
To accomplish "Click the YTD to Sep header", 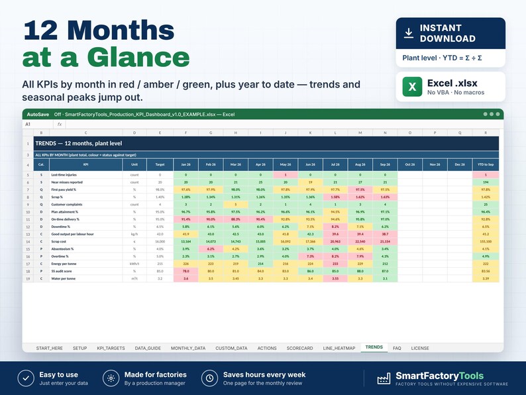I will (486, 164).
